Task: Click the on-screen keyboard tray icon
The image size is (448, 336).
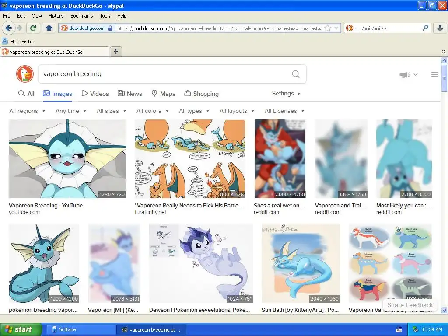Action: pos(399,330)
